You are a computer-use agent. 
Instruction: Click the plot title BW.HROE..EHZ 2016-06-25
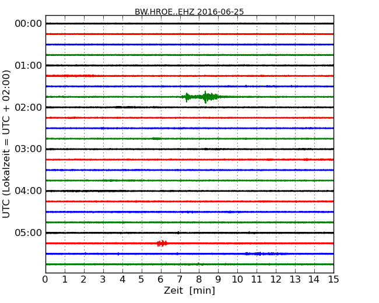(189, 12)
